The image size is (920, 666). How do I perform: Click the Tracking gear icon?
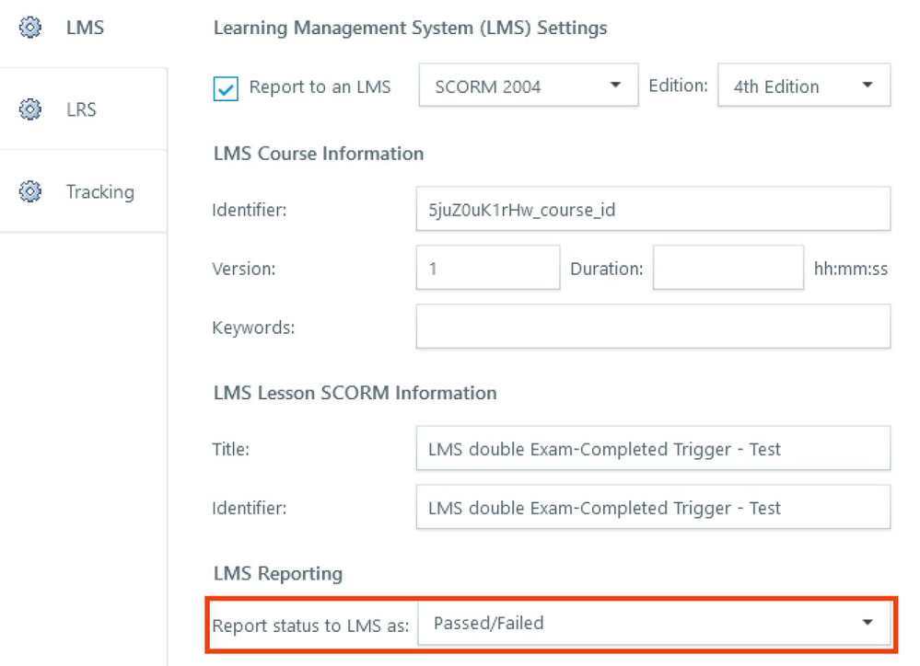(x=30, y=191)
